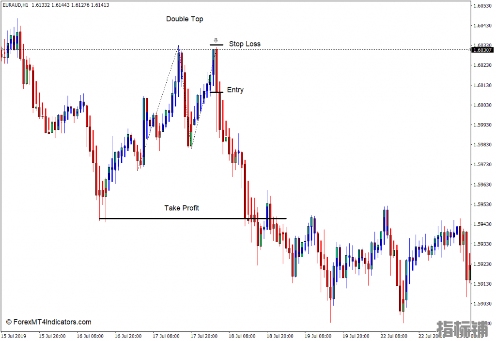
Task: Select the 17 Jul 08:00 time label
Action: point(166,336)
